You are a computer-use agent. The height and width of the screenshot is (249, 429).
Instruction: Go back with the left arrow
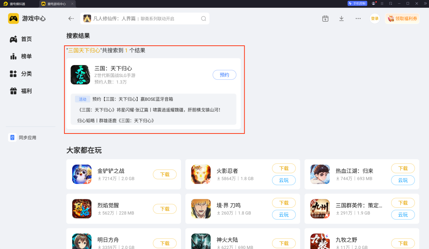[x=71, y=19]
